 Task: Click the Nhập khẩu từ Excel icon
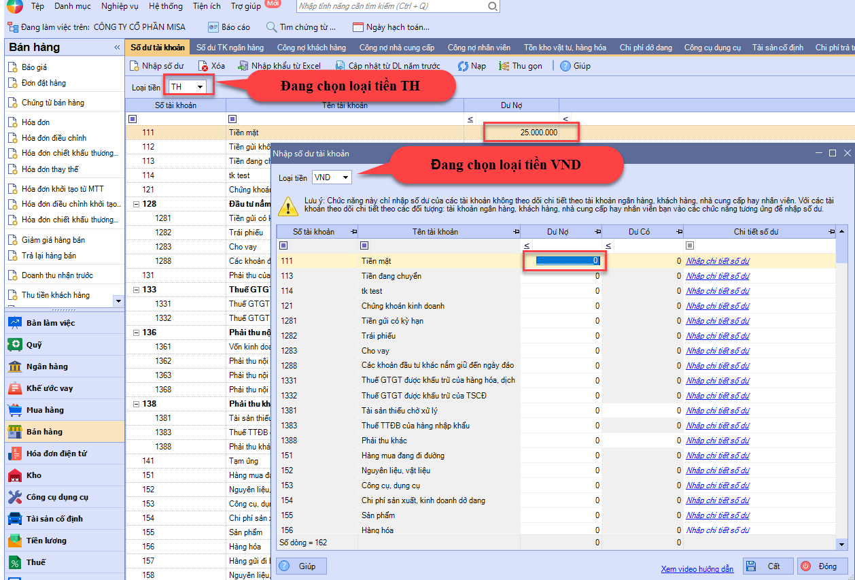tap(243, 66)
